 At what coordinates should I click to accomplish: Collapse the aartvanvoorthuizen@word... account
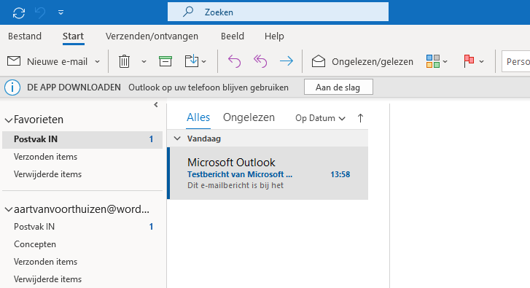point(9,209)
